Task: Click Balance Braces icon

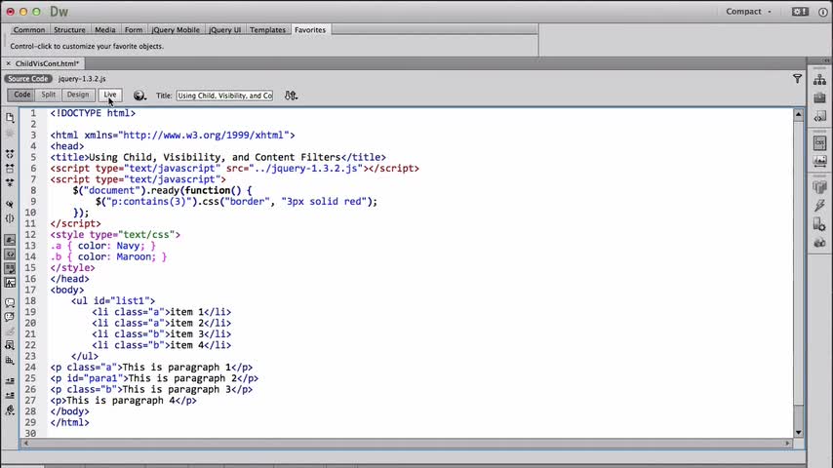Action: point(10,218)
